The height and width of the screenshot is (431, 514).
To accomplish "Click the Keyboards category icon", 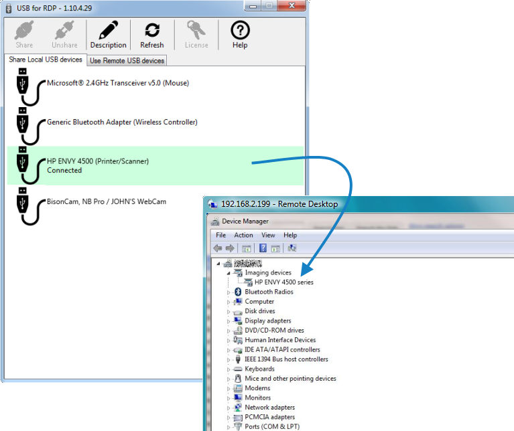I will pyautogui.click(x=238, y=369).
